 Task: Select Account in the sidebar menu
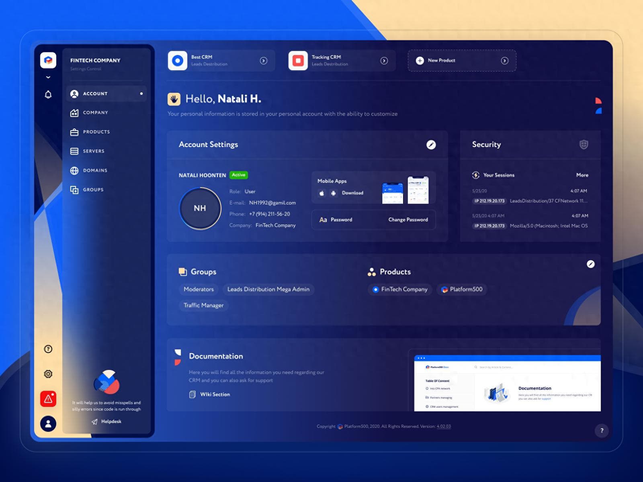[x=106, y=94]
